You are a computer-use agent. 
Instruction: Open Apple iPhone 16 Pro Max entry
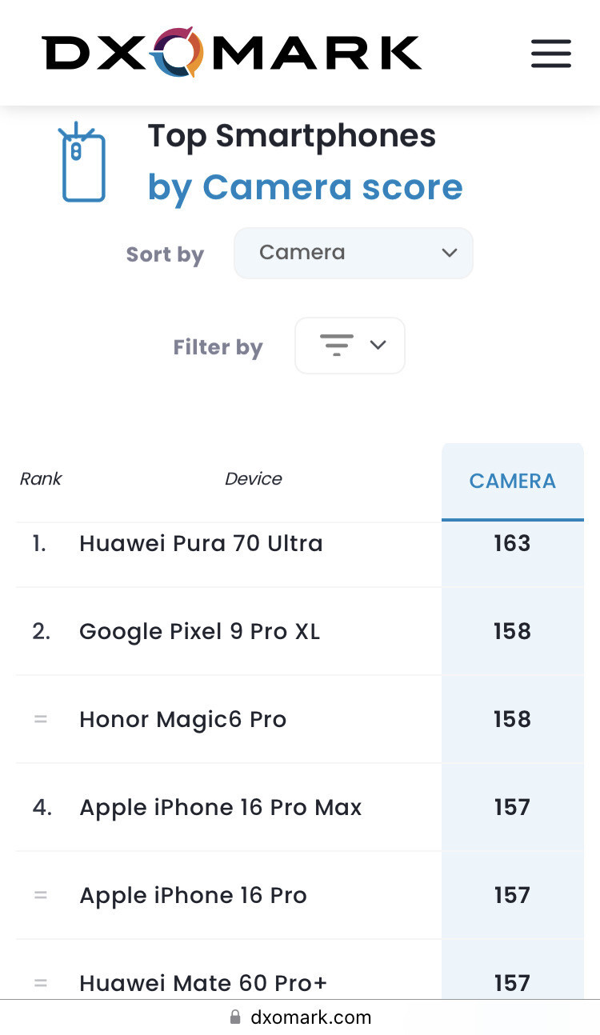220,808
